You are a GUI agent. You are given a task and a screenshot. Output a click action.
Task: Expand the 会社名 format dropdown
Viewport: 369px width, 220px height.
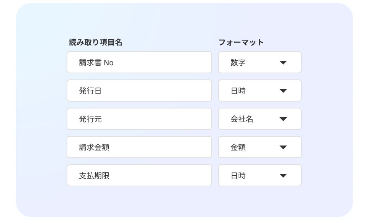pos(260,119)
